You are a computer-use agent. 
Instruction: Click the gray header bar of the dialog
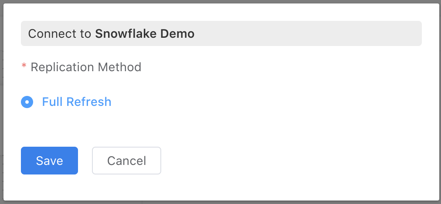tap(305, 33)
